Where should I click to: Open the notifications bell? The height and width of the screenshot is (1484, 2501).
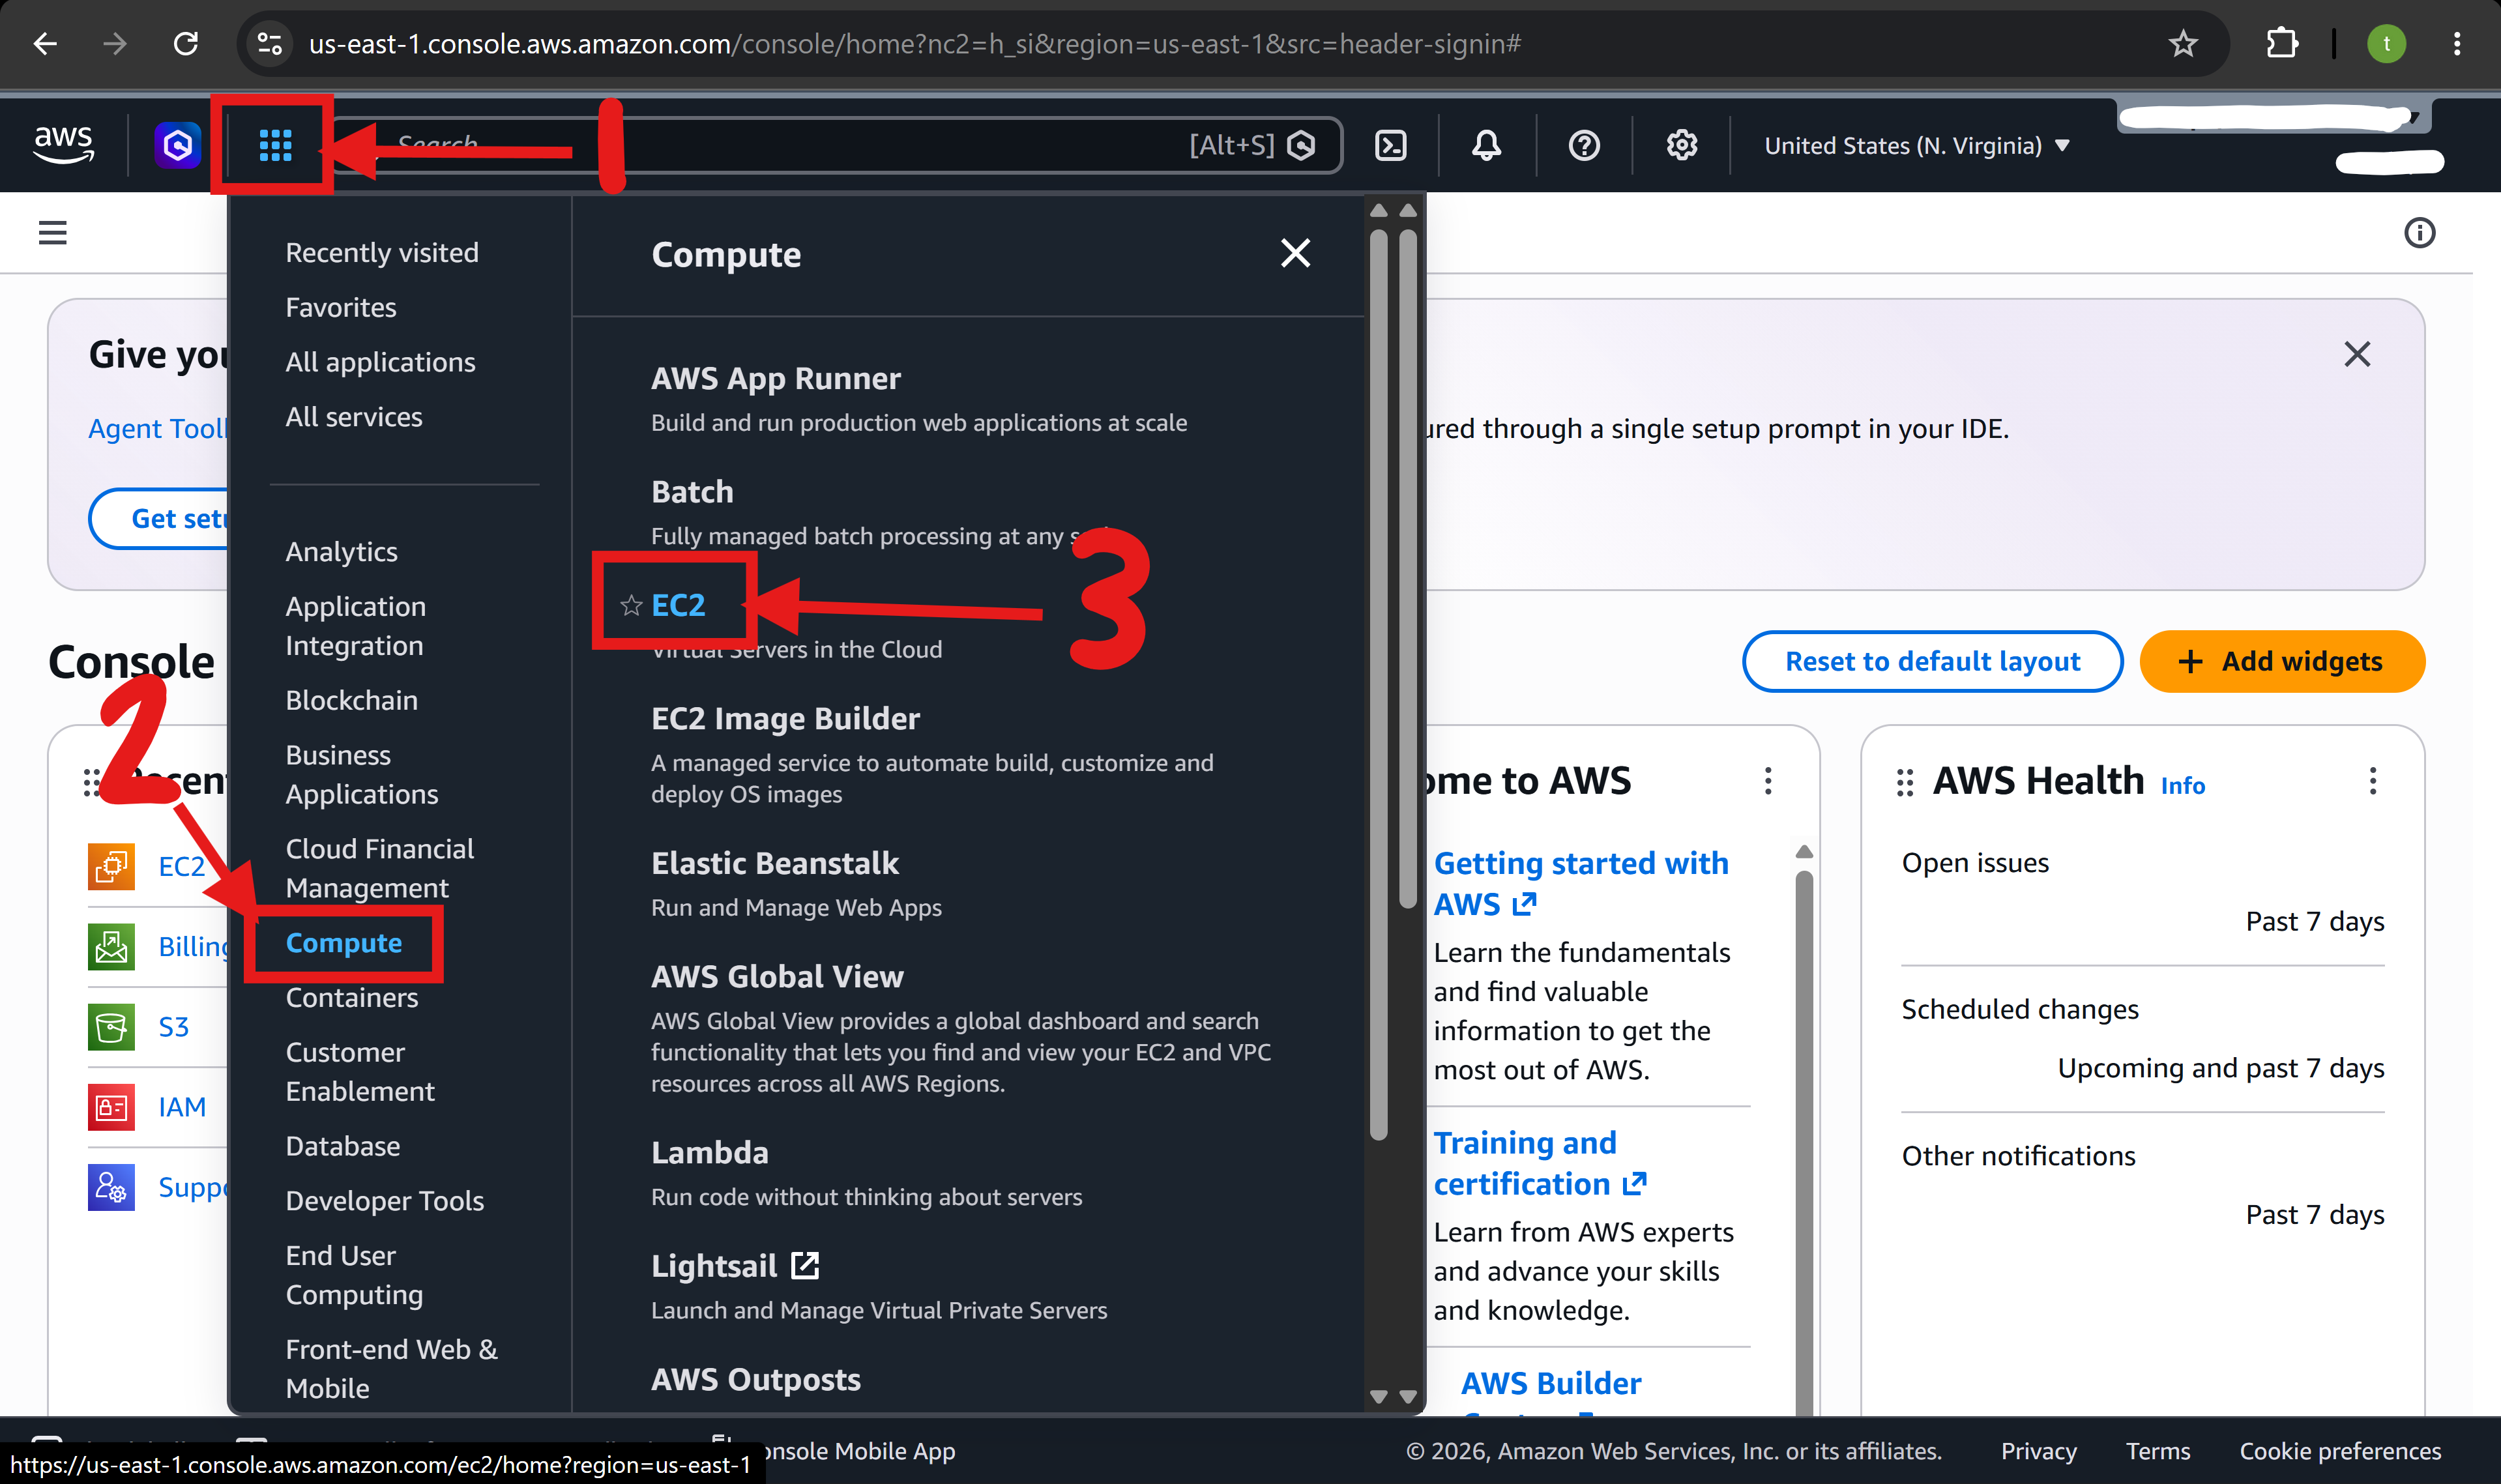click(1486, 146)
